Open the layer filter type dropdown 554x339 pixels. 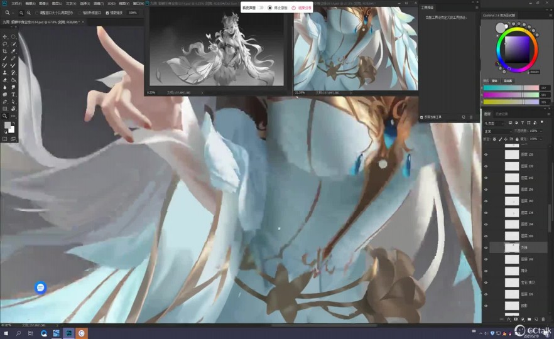tap(494, 123)
